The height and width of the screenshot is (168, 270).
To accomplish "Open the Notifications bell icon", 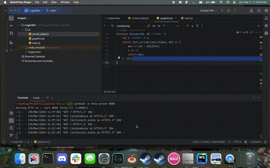I will pyautogui.click(x=266, y=18).
